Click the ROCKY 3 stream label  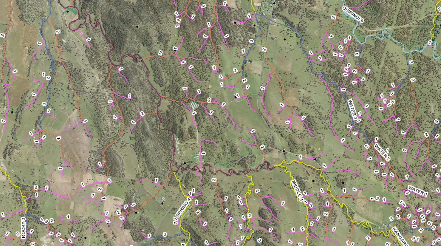pyautogui.click(x=24, y=227)
